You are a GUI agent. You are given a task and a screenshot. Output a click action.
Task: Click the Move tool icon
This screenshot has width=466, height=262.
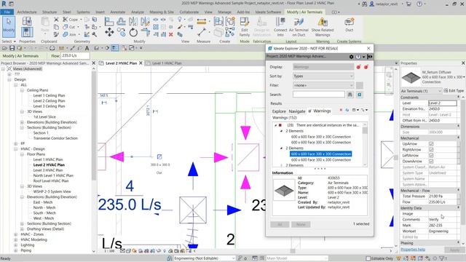(109, 32)
